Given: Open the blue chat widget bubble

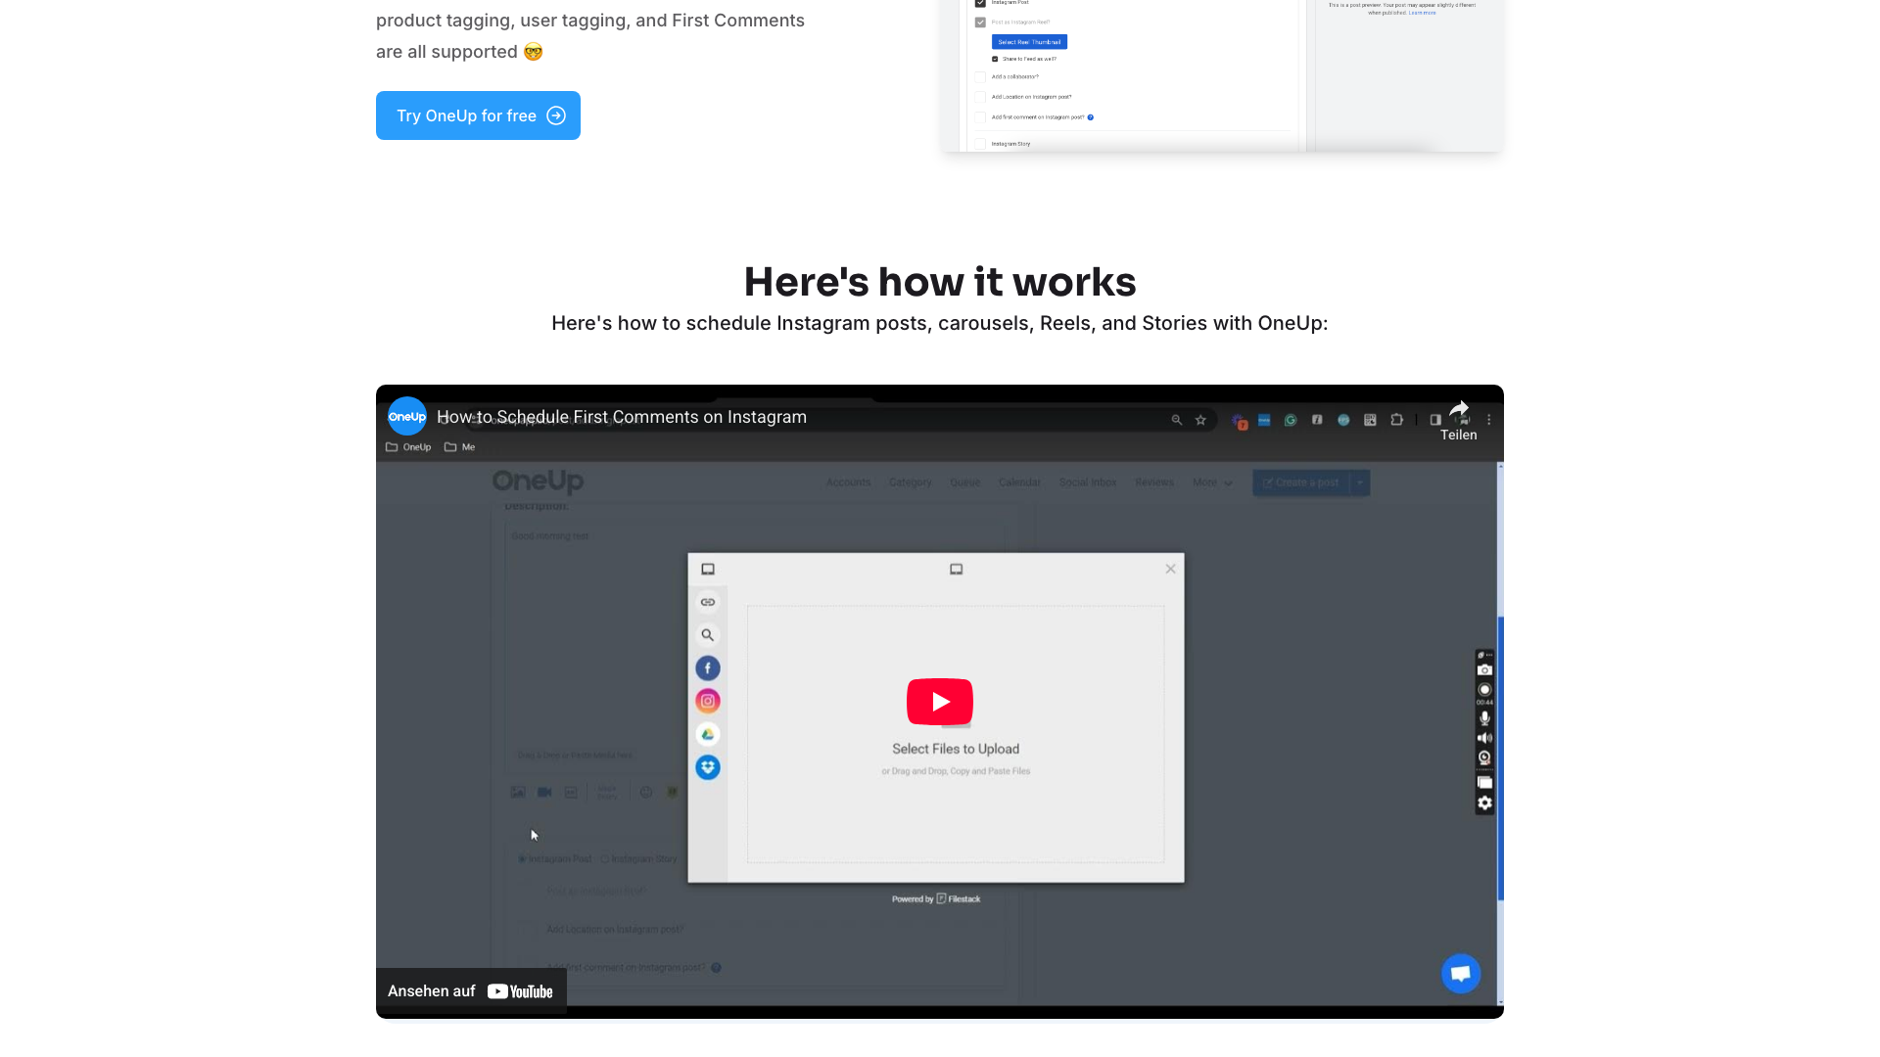Looking at the screenshot, I should (x=1460, y=973).
